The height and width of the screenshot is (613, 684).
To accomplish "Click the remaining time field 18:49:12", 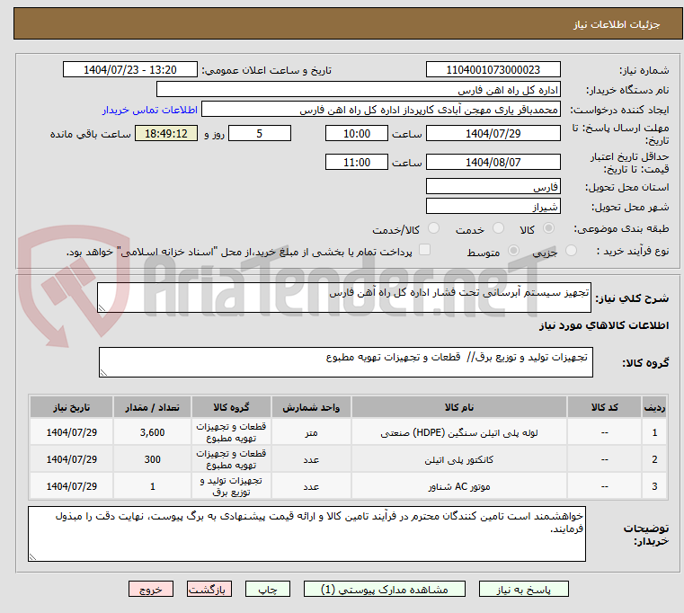I will point(165,134).
